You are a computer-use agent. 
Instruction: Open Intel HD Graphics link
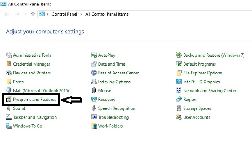tap(201, 82)
